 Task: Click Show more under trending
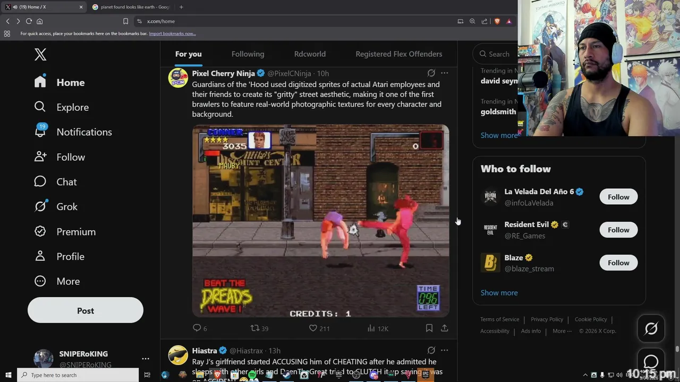(x=499, y=135)
